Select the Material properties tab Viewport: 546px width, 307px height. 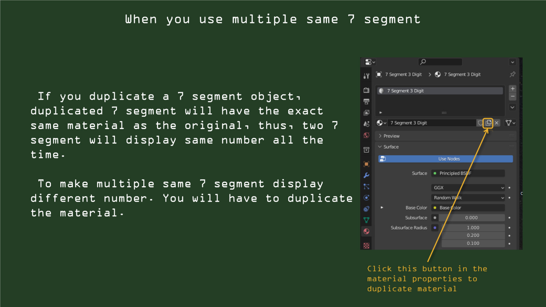click(366, 231)
